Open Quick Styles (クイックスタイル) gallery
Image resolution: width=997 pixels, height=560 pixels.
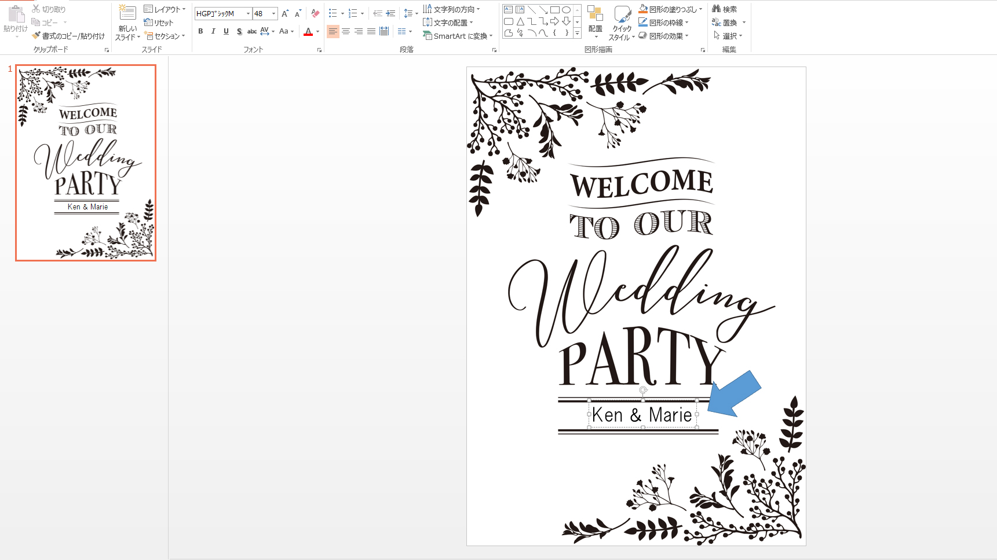(622, 23)
